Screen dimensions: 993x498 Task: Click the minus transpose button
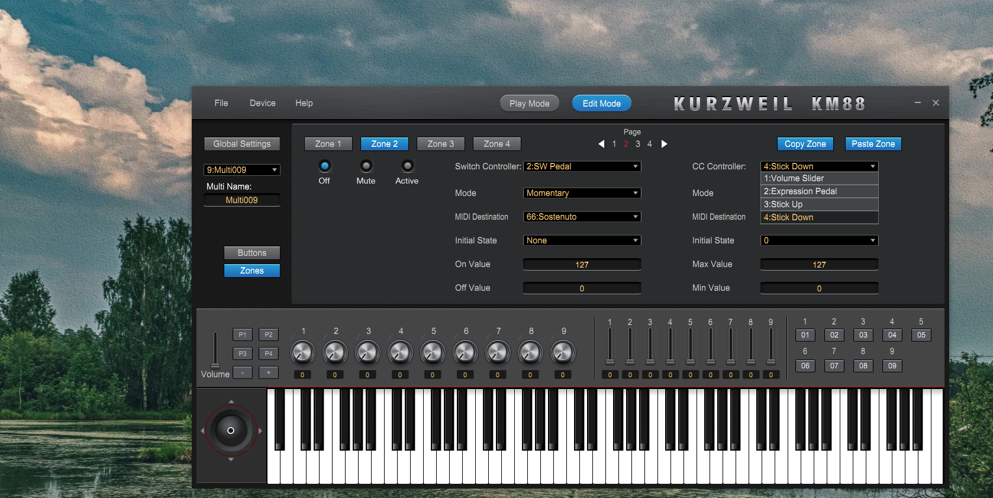[243, 372]
